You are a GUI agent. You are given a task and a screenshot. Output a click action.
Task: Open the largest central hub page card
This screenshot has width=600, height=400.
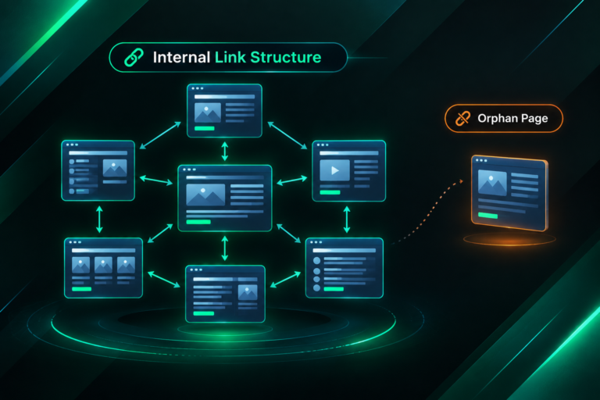(x=225, y=198)
